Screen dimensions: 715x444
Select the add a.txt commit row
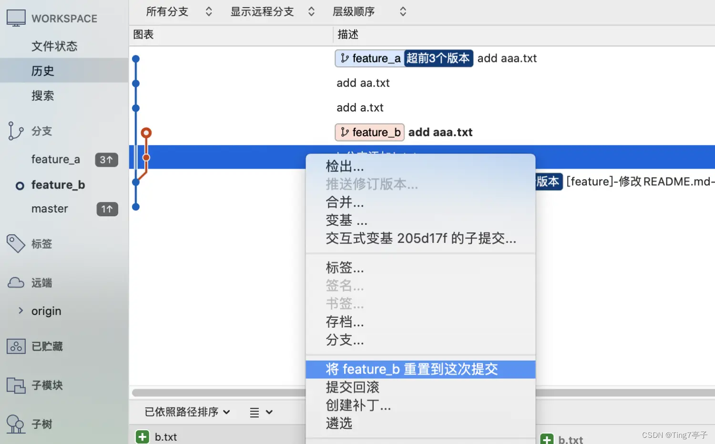coord(422,108)
